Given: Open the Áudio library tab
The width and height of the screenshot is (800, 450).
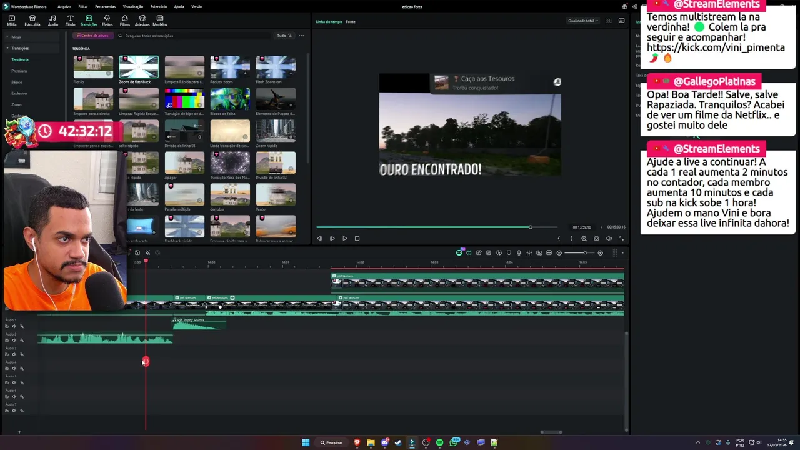Looking at the screenshot, I should pyautogui.click(x=52, y=21).
